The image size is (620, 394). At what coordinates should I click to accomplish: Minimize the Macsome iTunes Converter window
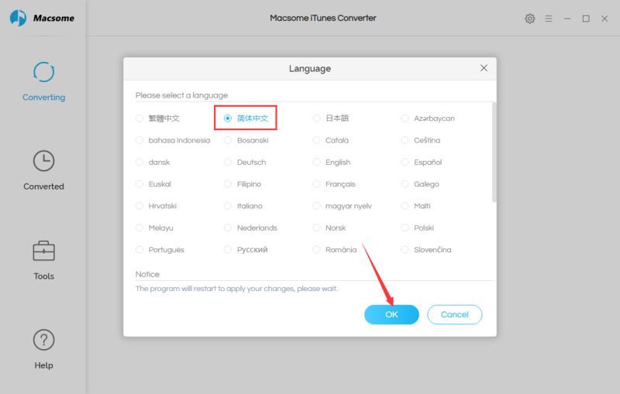[567, 19]
